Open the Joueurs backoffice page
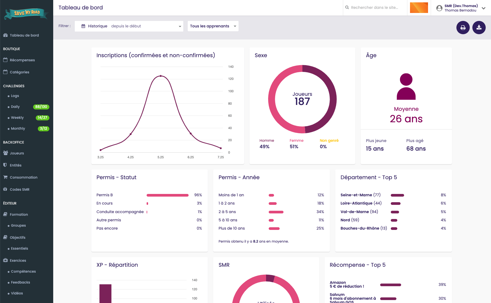The height and width of the screenshot is (303, 491). click(x=17, y=153)
